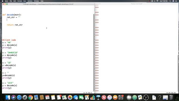This screenshot has width=179, height=101.
Task: Click the Wi-Fi status icon
Action: coord(157,1)
